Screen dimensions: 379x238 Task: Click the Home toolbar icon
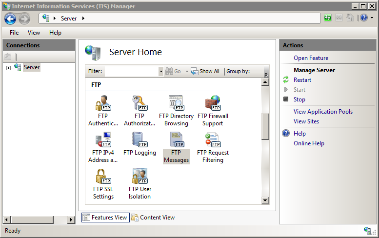[x=350, y=18]
